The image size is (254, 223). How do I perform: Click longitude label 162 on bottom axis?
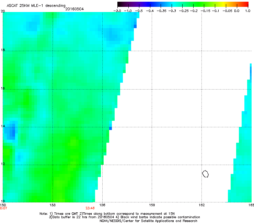click(202, 205)
